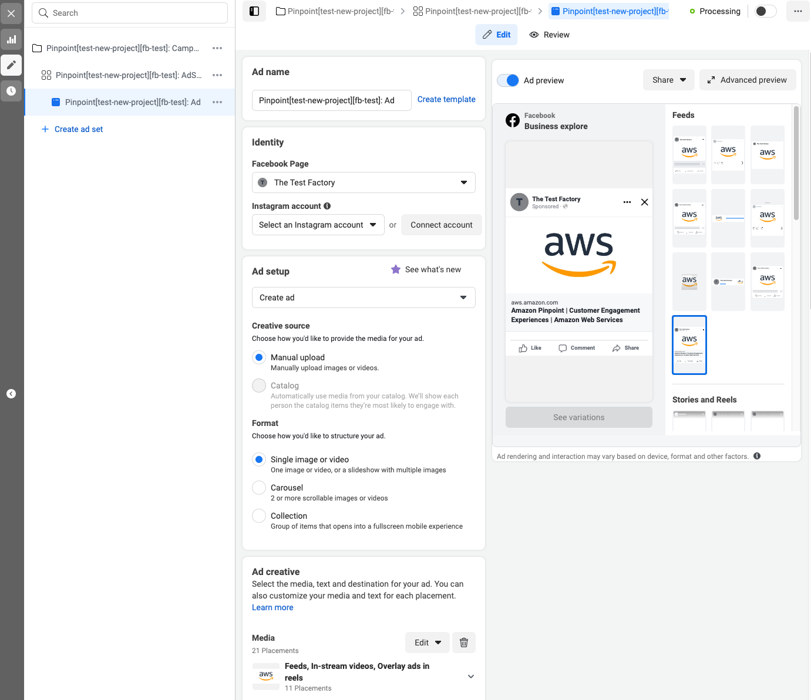The width and height of the screenshot is (811, 700).
Task: Click the aws media thumbnail in Media
Action: pyautogui.click(x=266, y=675)
